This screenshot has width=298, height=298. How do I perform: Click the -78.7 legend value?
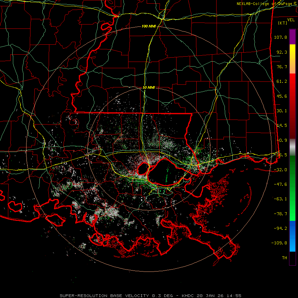pyautogui.click(x=280, y=214)
